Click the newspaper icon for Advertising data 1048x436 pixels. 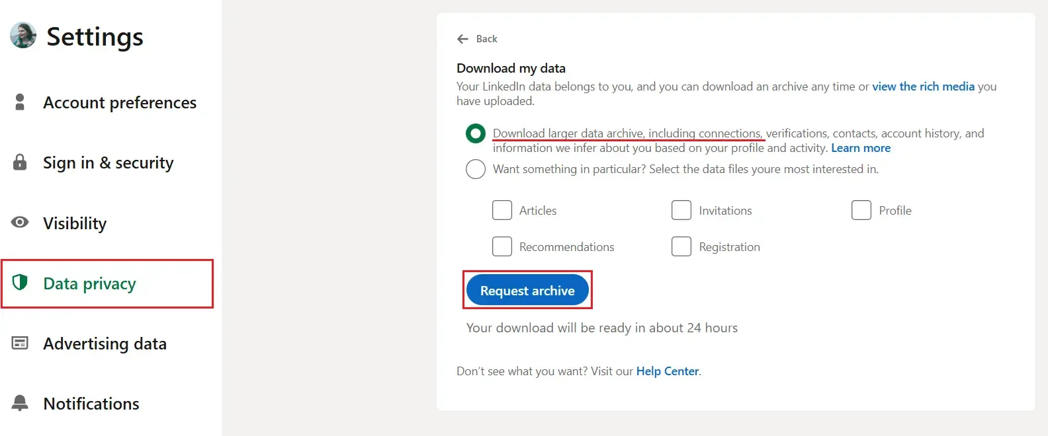click(20, 343)
